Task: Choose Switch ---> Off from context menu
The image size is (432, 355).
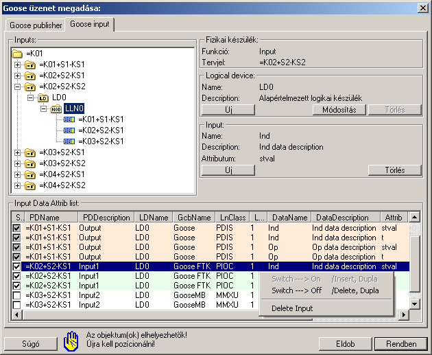Action: [325, 290]
